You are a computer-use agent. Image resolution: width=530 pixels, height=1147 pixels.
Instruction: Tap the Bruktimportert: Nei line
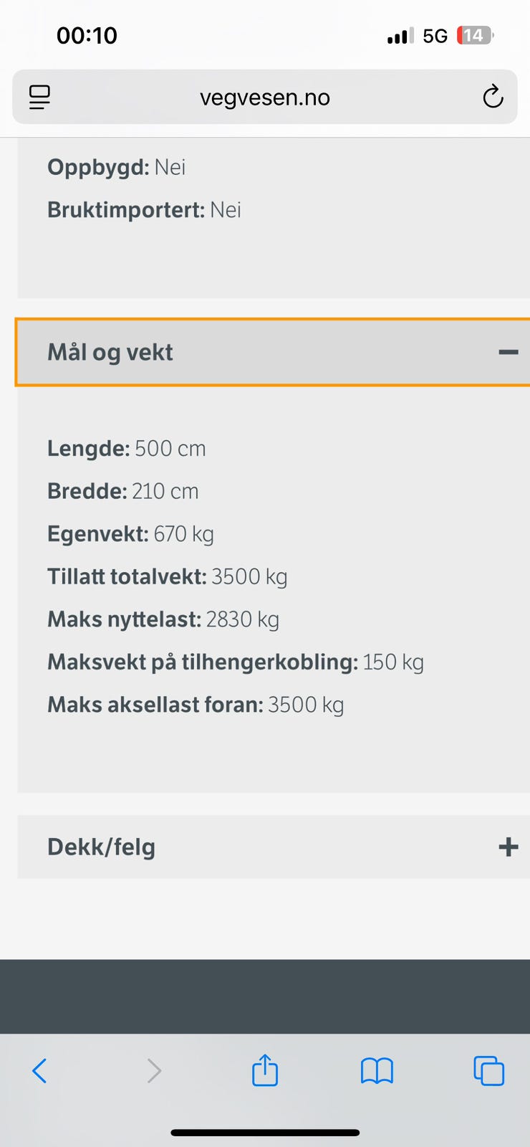(144, 209)
